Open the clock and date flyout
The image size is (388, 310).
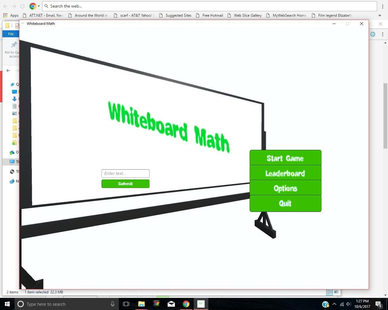click(x=362, y=304)
